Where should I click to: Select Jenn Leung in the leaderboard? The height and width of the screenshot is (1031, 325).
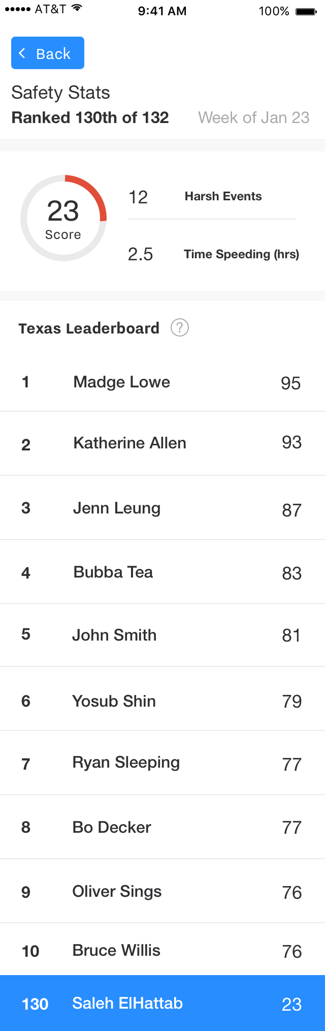[162, 508]
